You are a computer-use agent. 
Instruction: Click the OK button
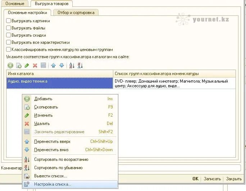[x=196, y=179]
